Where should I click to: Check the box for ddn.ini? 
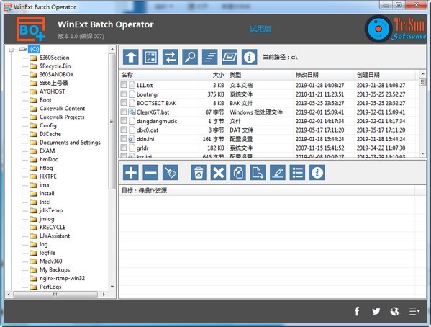coord(124,138)
